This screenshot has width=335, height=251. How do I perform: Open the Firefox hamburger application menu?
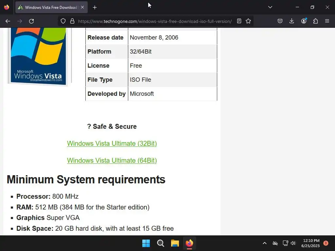[327, 21]
